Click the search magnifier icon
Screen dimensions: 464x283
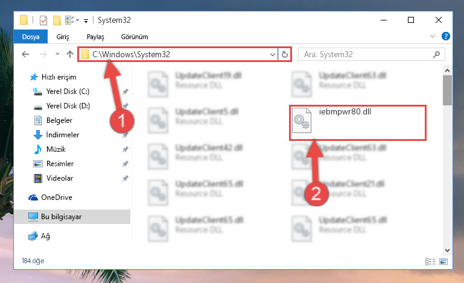pos(436,54)
